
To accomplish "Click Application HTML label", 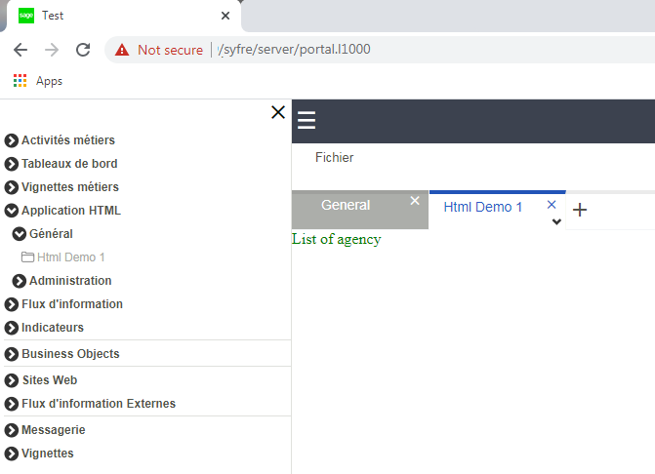I will tap(71, 211).
